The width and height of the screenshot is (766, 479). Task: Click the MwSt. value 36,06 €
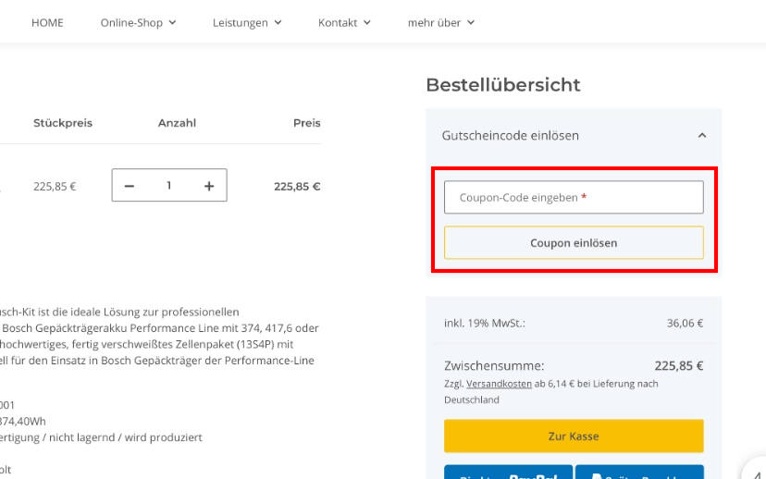(x=685, y=323)
